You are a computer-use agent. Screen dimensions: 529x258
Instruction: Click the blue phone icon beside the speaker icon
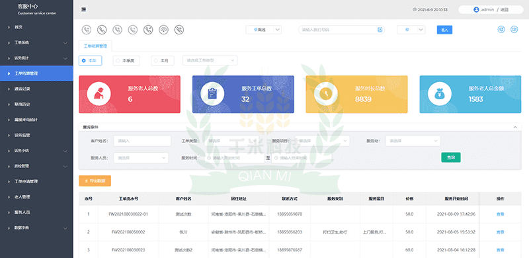(x=501, y=29)
